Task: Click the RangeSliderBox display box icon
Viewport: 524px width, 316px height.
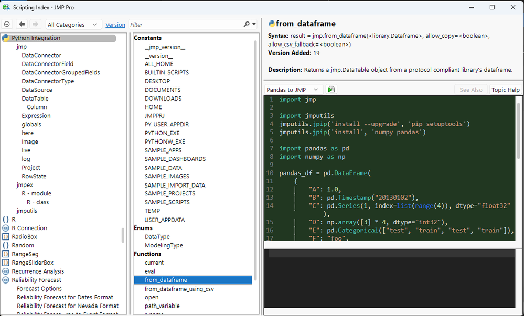Action: (x=6, y=263)
